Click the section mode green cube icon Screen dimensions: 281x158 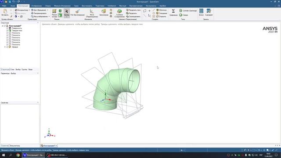tap(60, 11)
